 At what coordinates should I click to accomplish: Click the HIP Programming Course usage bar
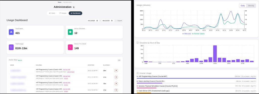(196, 78)
